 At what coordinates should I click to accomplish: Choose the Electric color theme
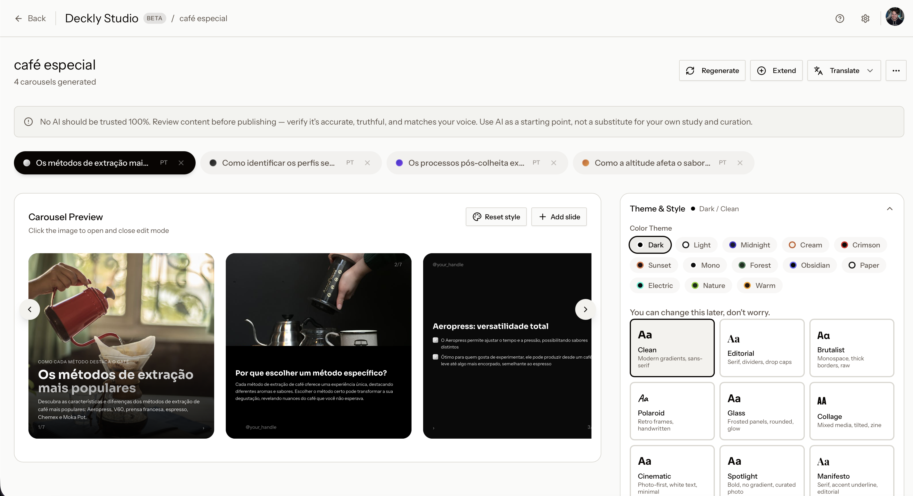click(x=655, y=285)
